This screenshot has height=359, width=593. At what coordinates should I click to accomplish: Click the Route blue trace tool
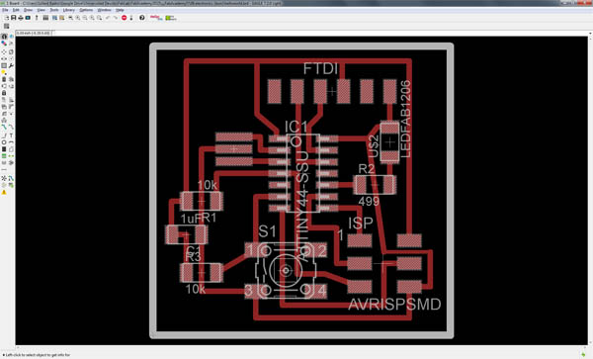[x=4, y=128]
